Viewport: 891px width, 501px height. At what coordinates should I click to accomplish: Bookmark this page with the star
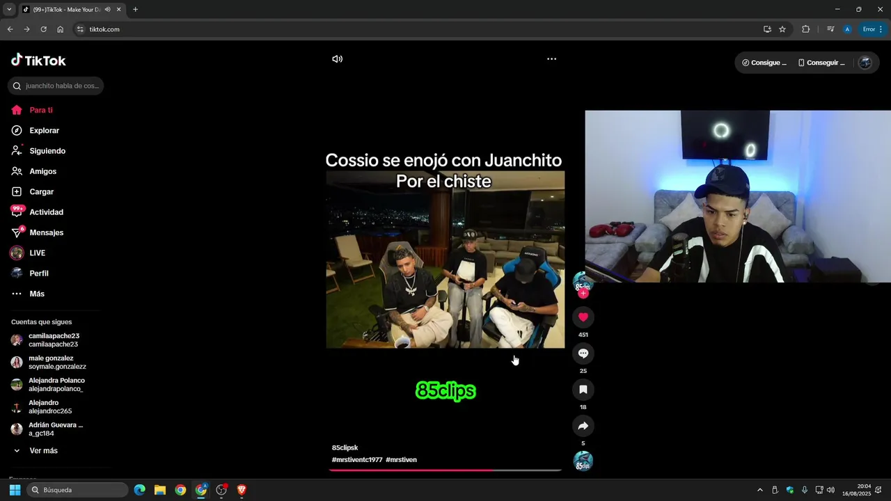[x=782, y=29]
